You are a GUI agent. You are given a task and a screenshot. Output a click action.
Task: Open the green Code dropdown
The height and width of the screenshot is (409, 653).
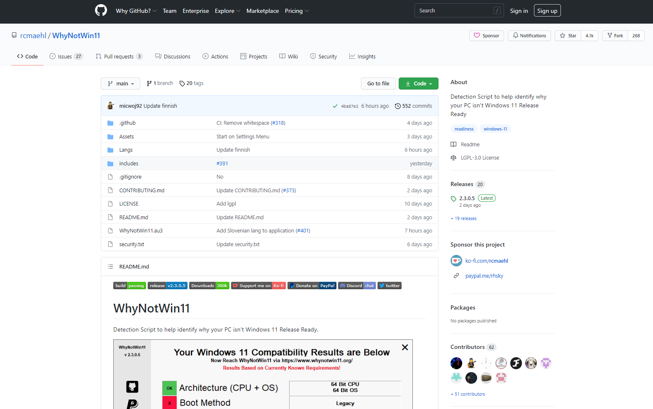[x=419, y=83]
